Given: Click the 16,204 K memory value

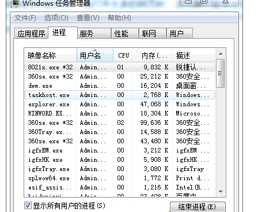Looking at the screenshot, I should [x=154, y=85].
